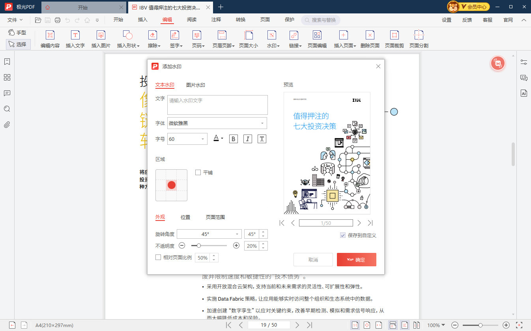
Task: Open the 编辑内容 edit content tool
Action: (50, 39)
